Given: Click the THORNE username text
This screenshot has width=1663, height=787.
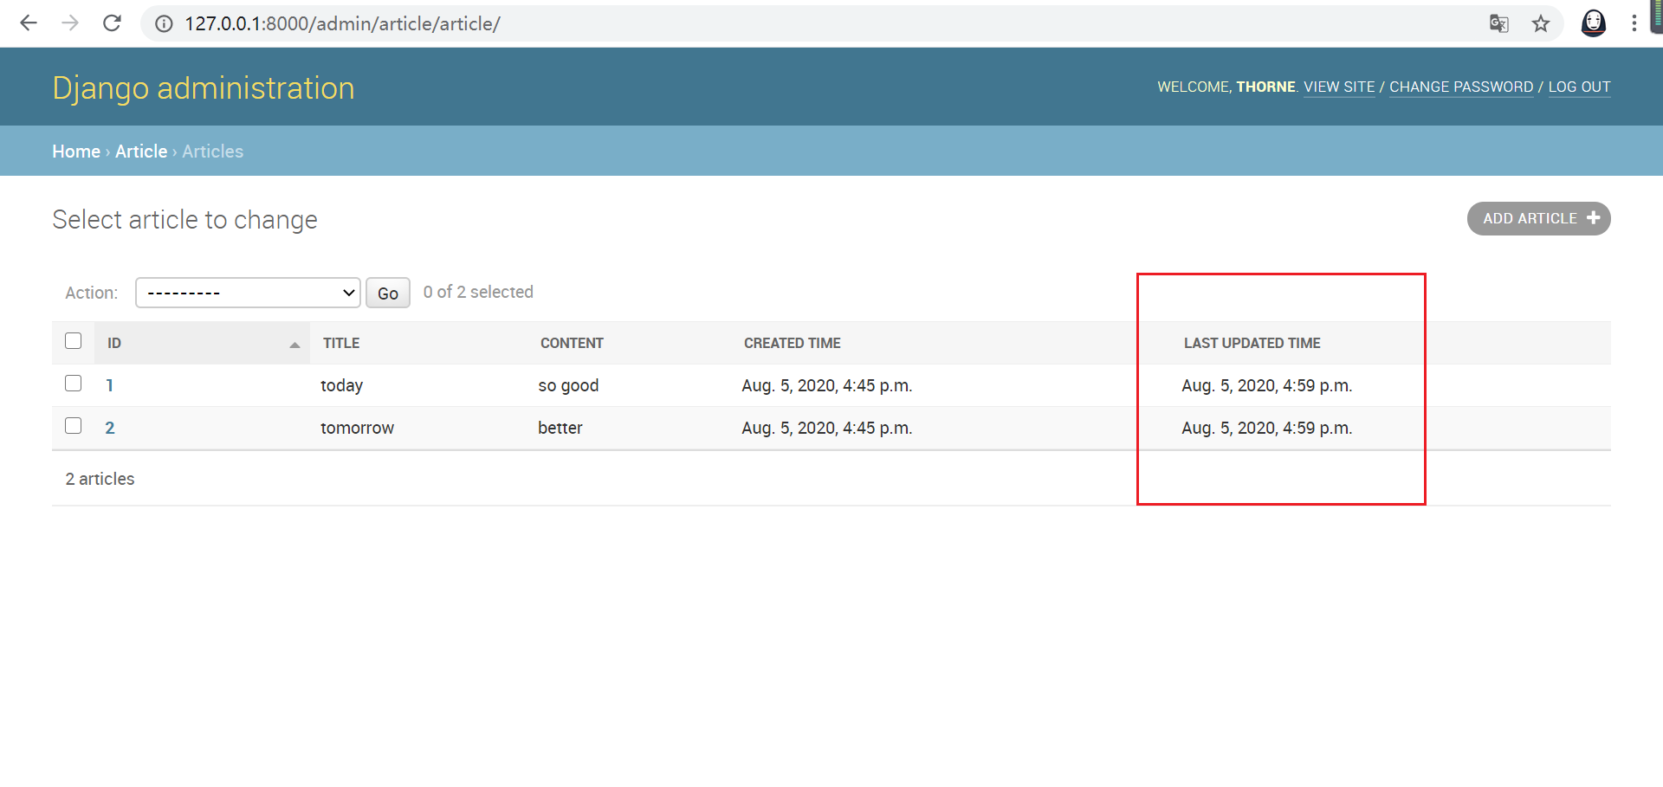Looking at the screenshot, I should click(1265, 87).
